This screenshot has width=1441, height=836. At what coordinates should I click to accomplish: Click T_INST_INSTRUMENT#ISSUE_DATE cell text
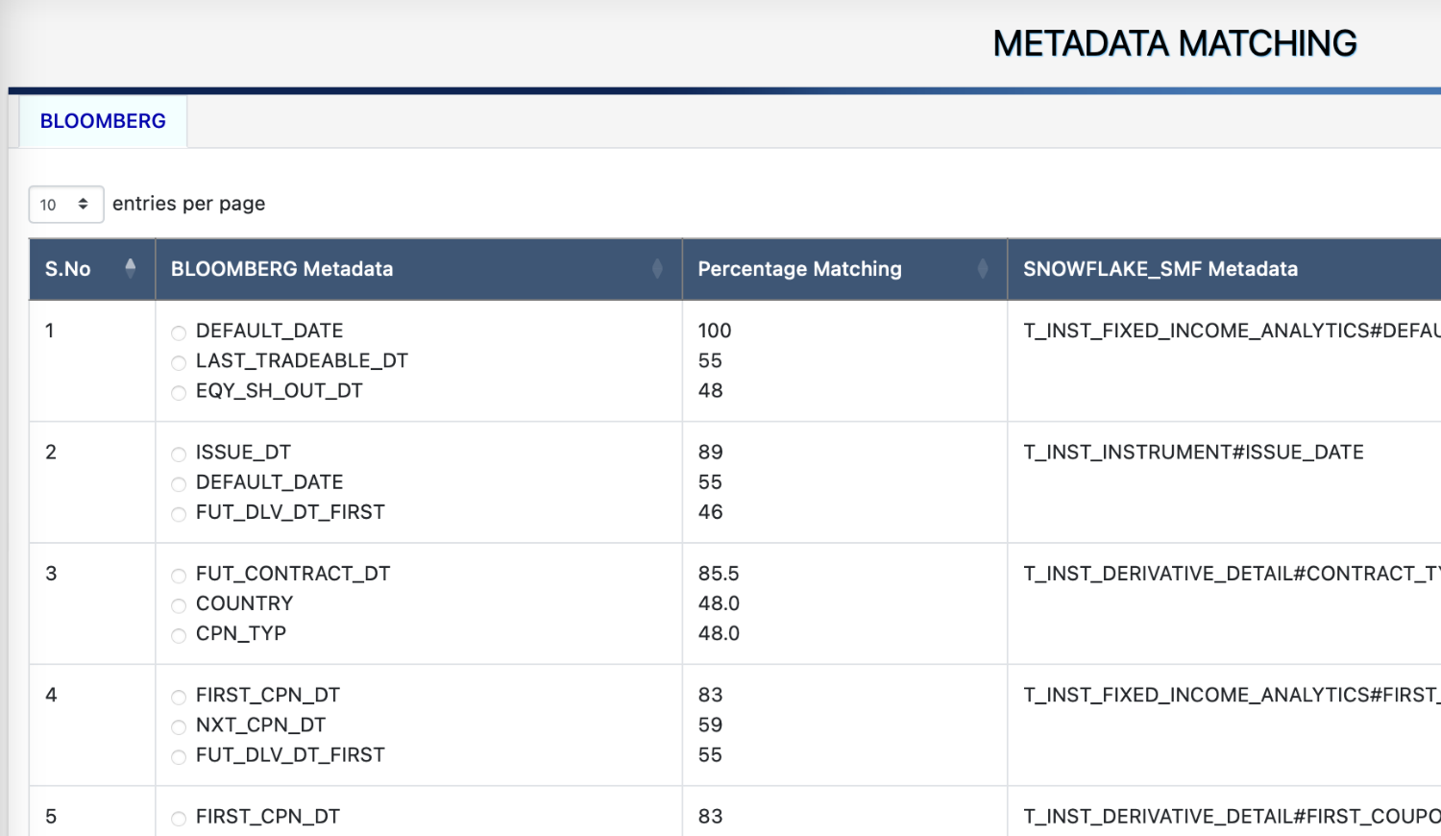tap(1193, 452)
